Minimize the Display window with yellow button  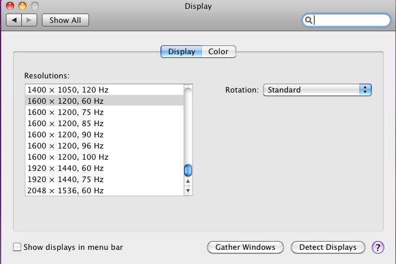click(x=22, y=5)
